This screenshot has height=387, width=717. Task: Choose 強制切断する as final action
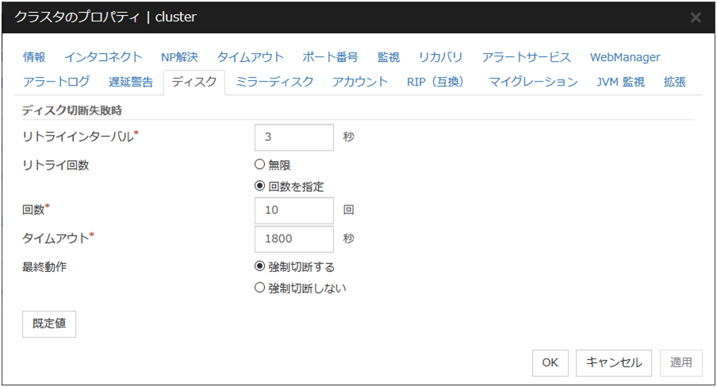(x=259, y=266)
